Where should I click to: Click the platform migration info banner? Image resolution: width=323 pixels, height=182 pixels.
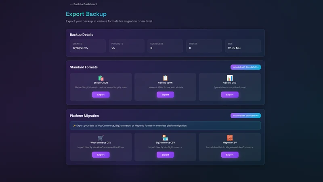tap(165, 125)
